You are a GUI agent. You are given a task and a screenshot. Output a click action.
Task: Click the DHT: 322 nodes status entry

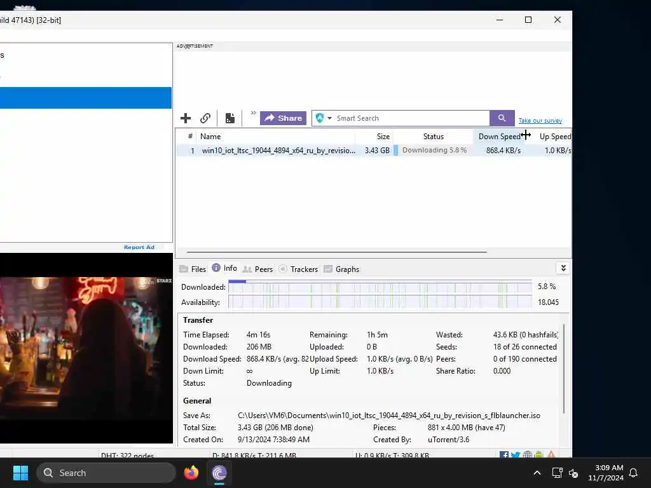tap(127, 455)
